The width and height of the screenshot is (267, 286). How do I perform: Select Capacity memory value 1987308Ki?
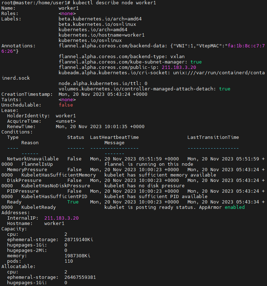77,256
